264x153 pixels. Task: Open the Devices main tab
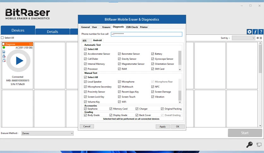[x=18, y=30]
